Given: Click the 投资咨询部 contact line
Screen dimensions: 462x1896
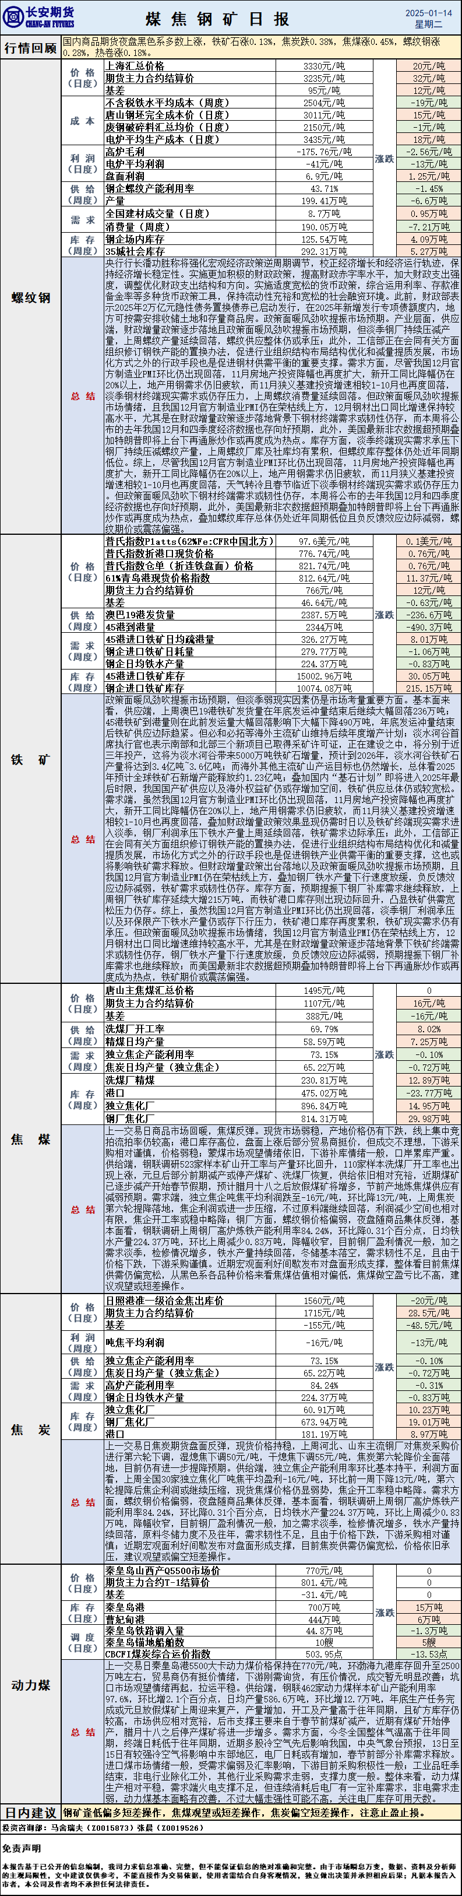Looking at the screenshot, I should [x=103, y=1828].
